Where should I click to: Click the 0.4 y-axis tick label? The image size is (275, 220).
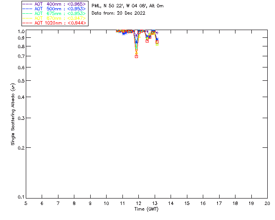[21, 97]
